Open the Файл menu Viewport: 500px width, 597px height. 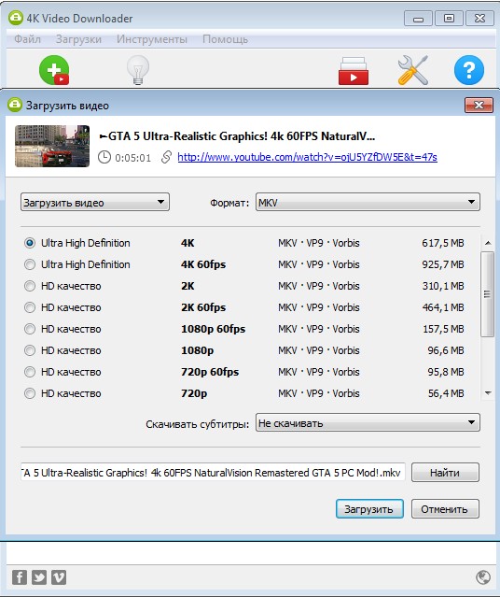(27, 39)
